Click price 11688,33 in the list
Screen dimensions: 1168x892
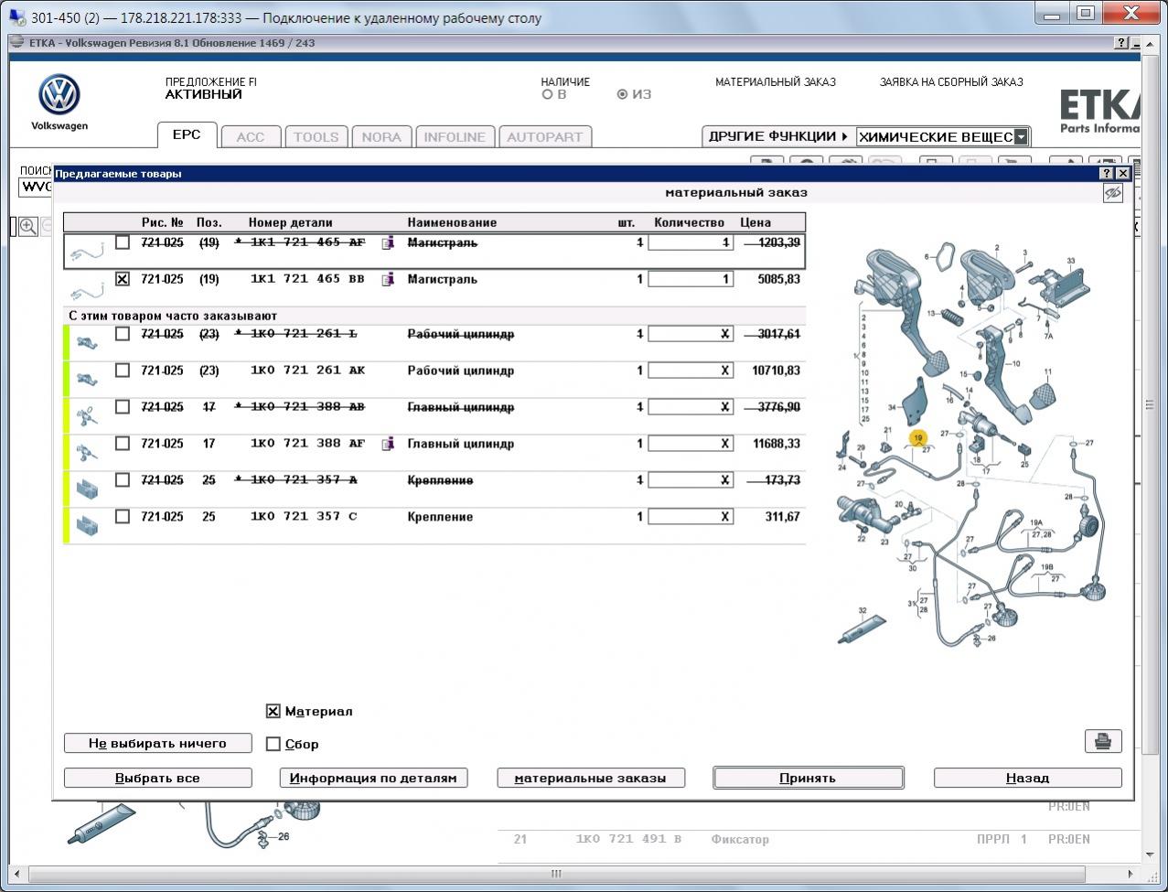(x=777, y=444)
